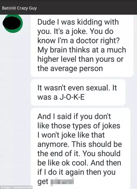Open the Imgur / msmessyclean watermark credit
The width and height of the screenshot is (137, 189).
[x=16, y=187]
